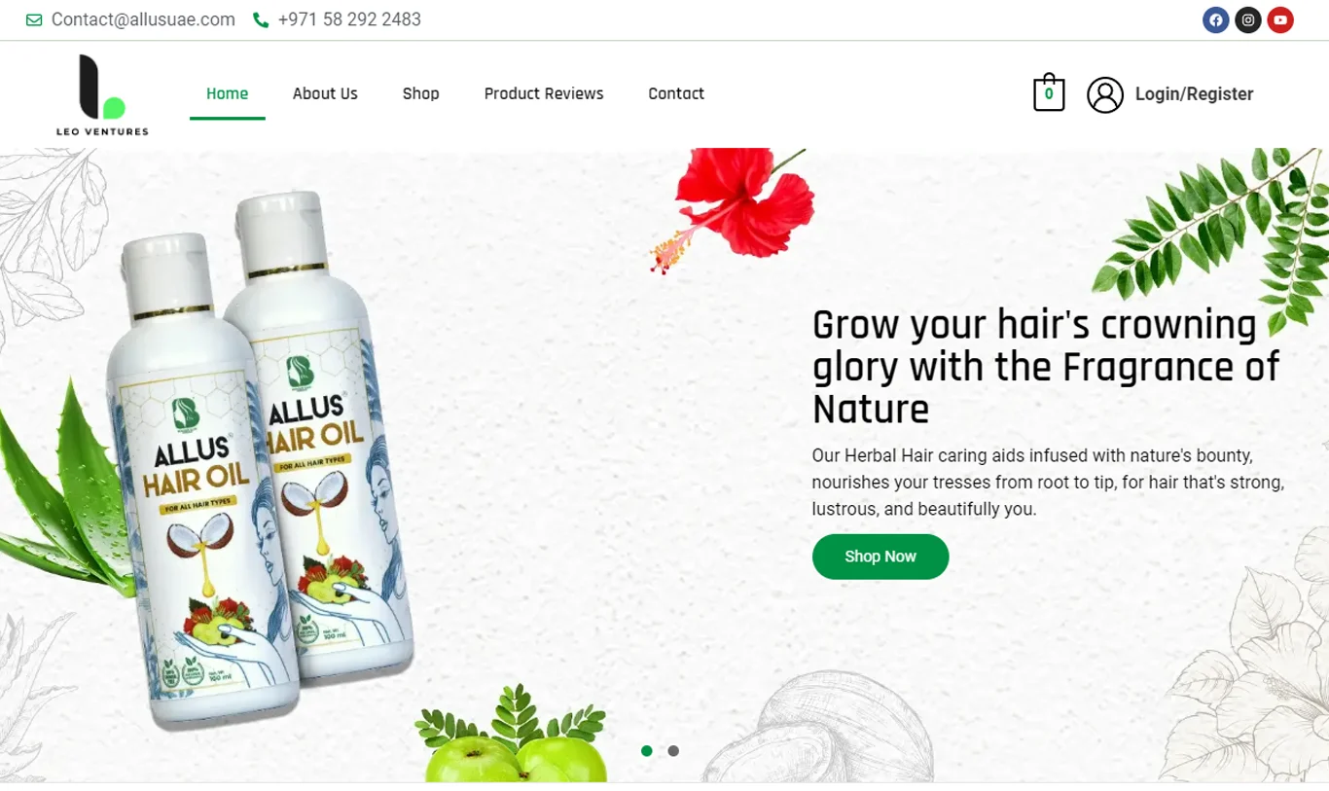The width and height of the screenshot is (1329, 791).
Task: Open the shopping bag cart icon
Action: point(1049,93)
